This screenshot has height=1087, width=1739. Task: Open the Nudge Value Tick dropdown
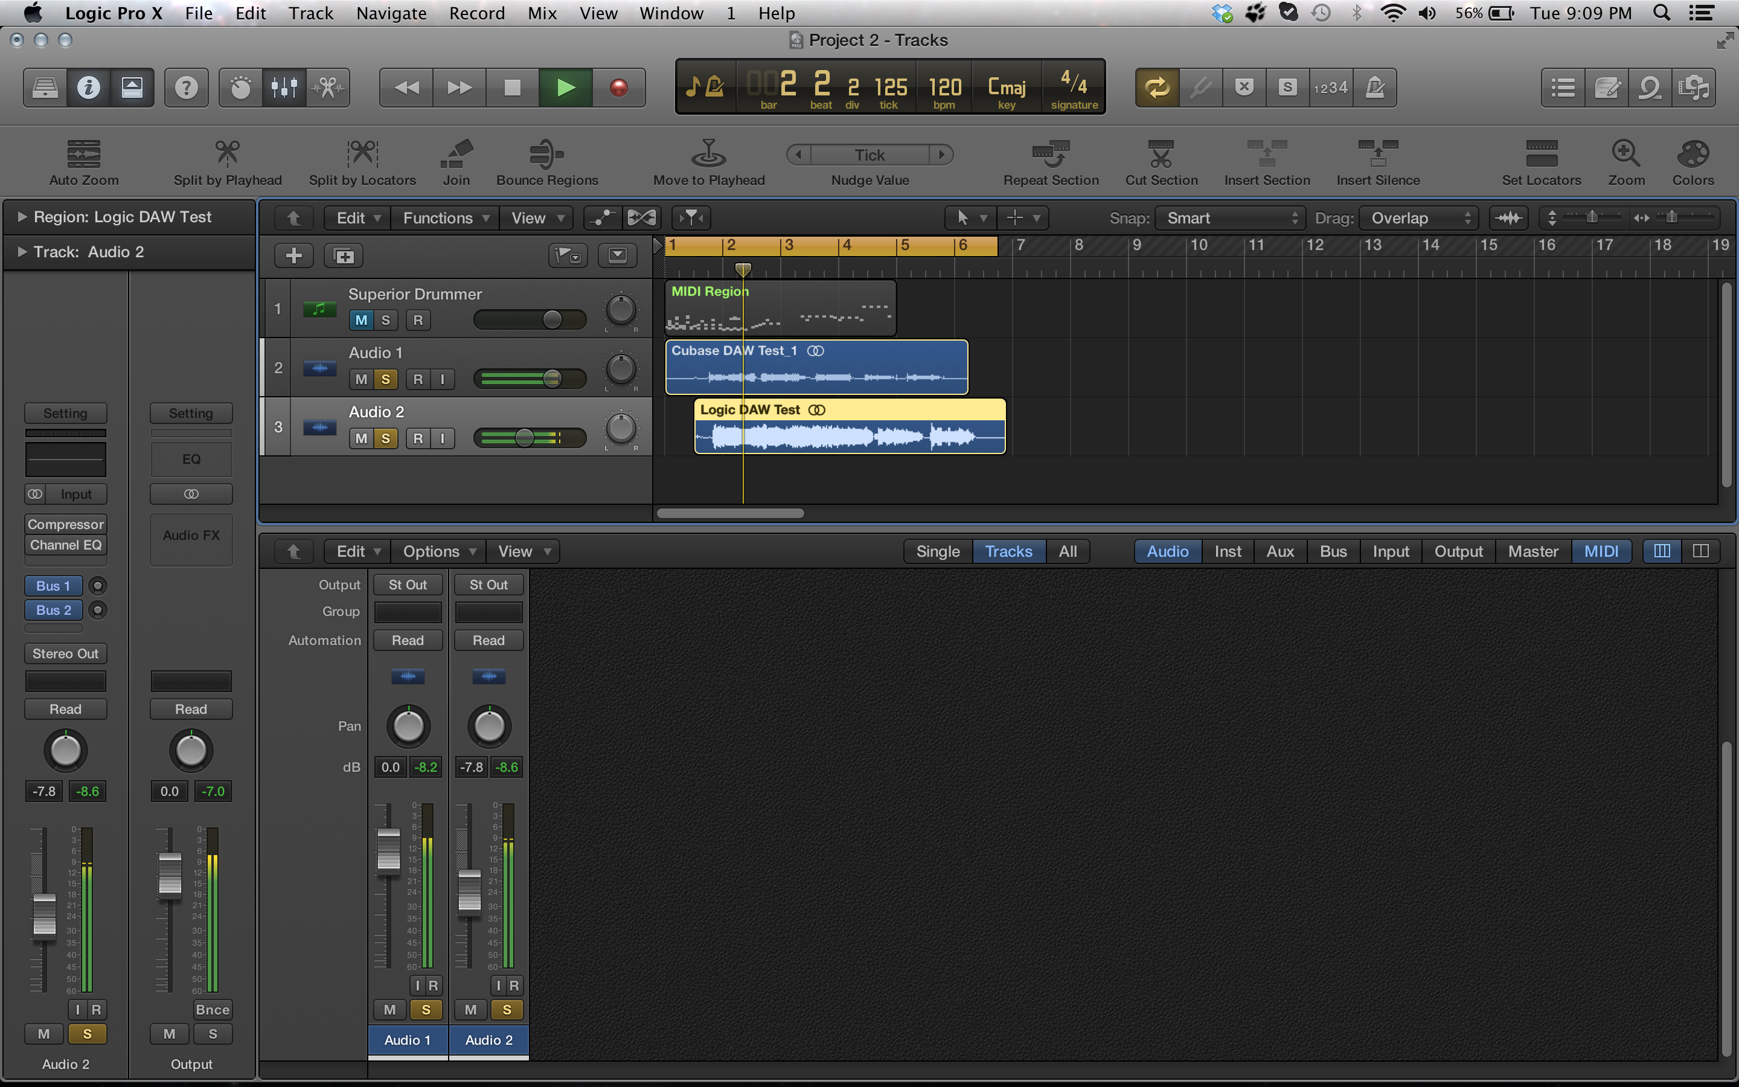tap(869, 155)
